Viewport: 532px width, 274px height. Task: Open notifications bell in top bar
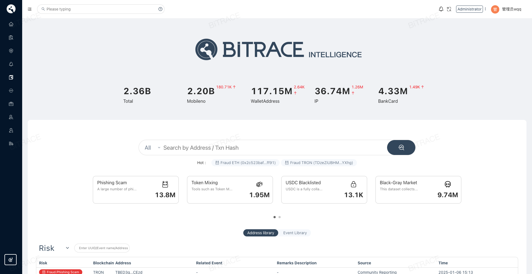(441, 9)
